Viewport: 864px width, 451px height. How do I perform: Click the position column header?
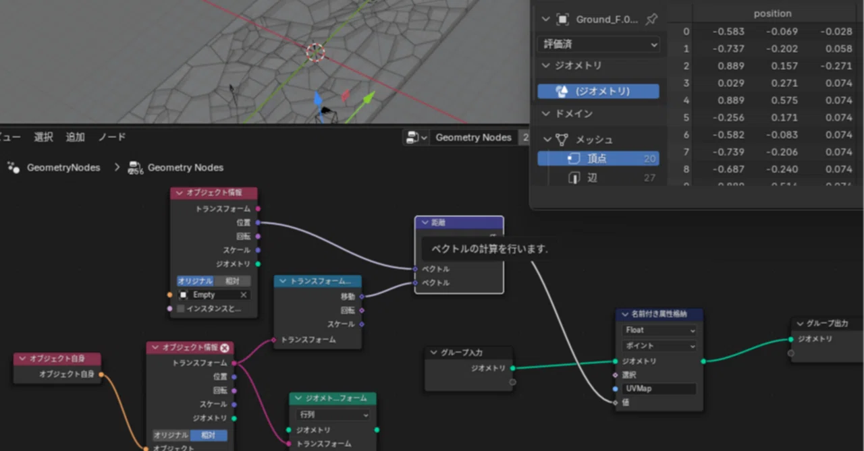point(772,13)
